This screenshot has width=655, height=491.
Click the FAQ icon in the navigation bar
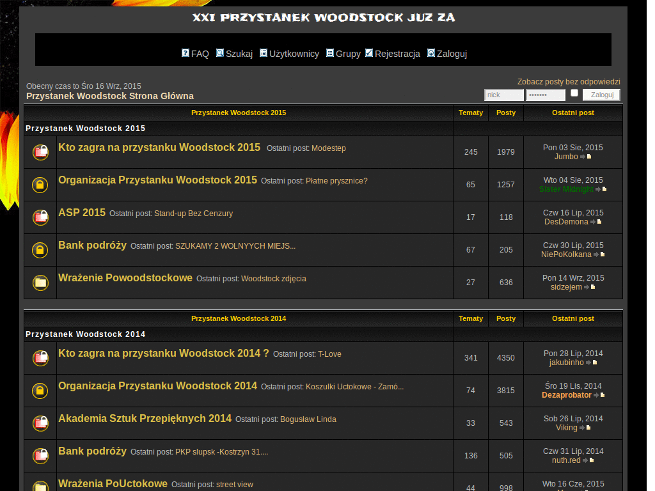[185, 53]
